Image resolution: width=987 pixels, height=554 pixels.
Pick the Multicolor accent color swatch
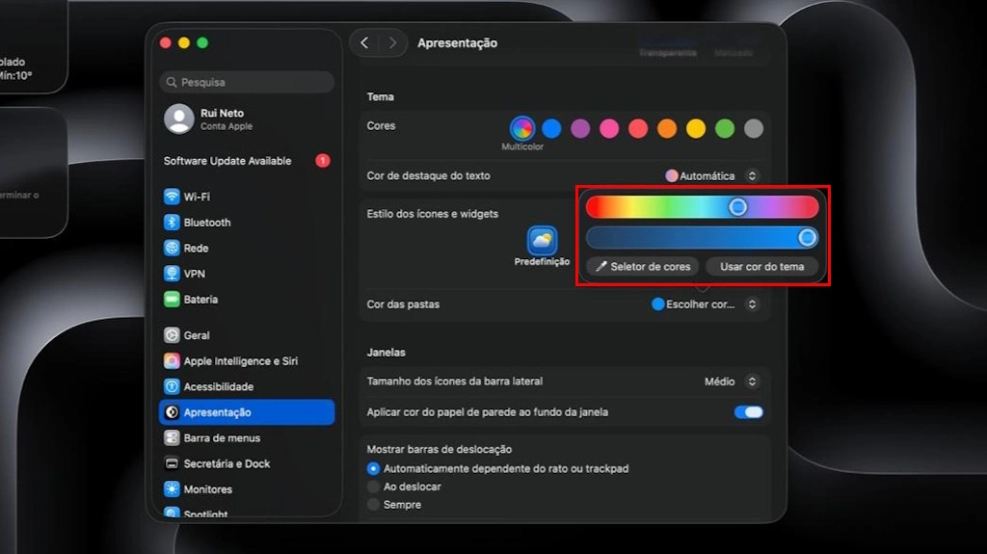522,128
